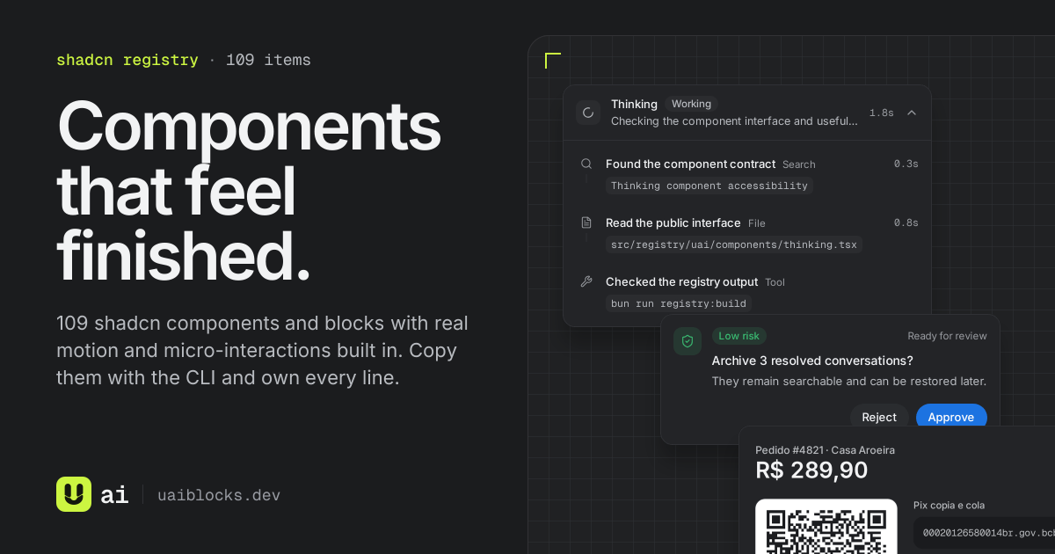1055x554 pixels.
Task: Click the Pix QR code
Action: click(x=826, y=527)
